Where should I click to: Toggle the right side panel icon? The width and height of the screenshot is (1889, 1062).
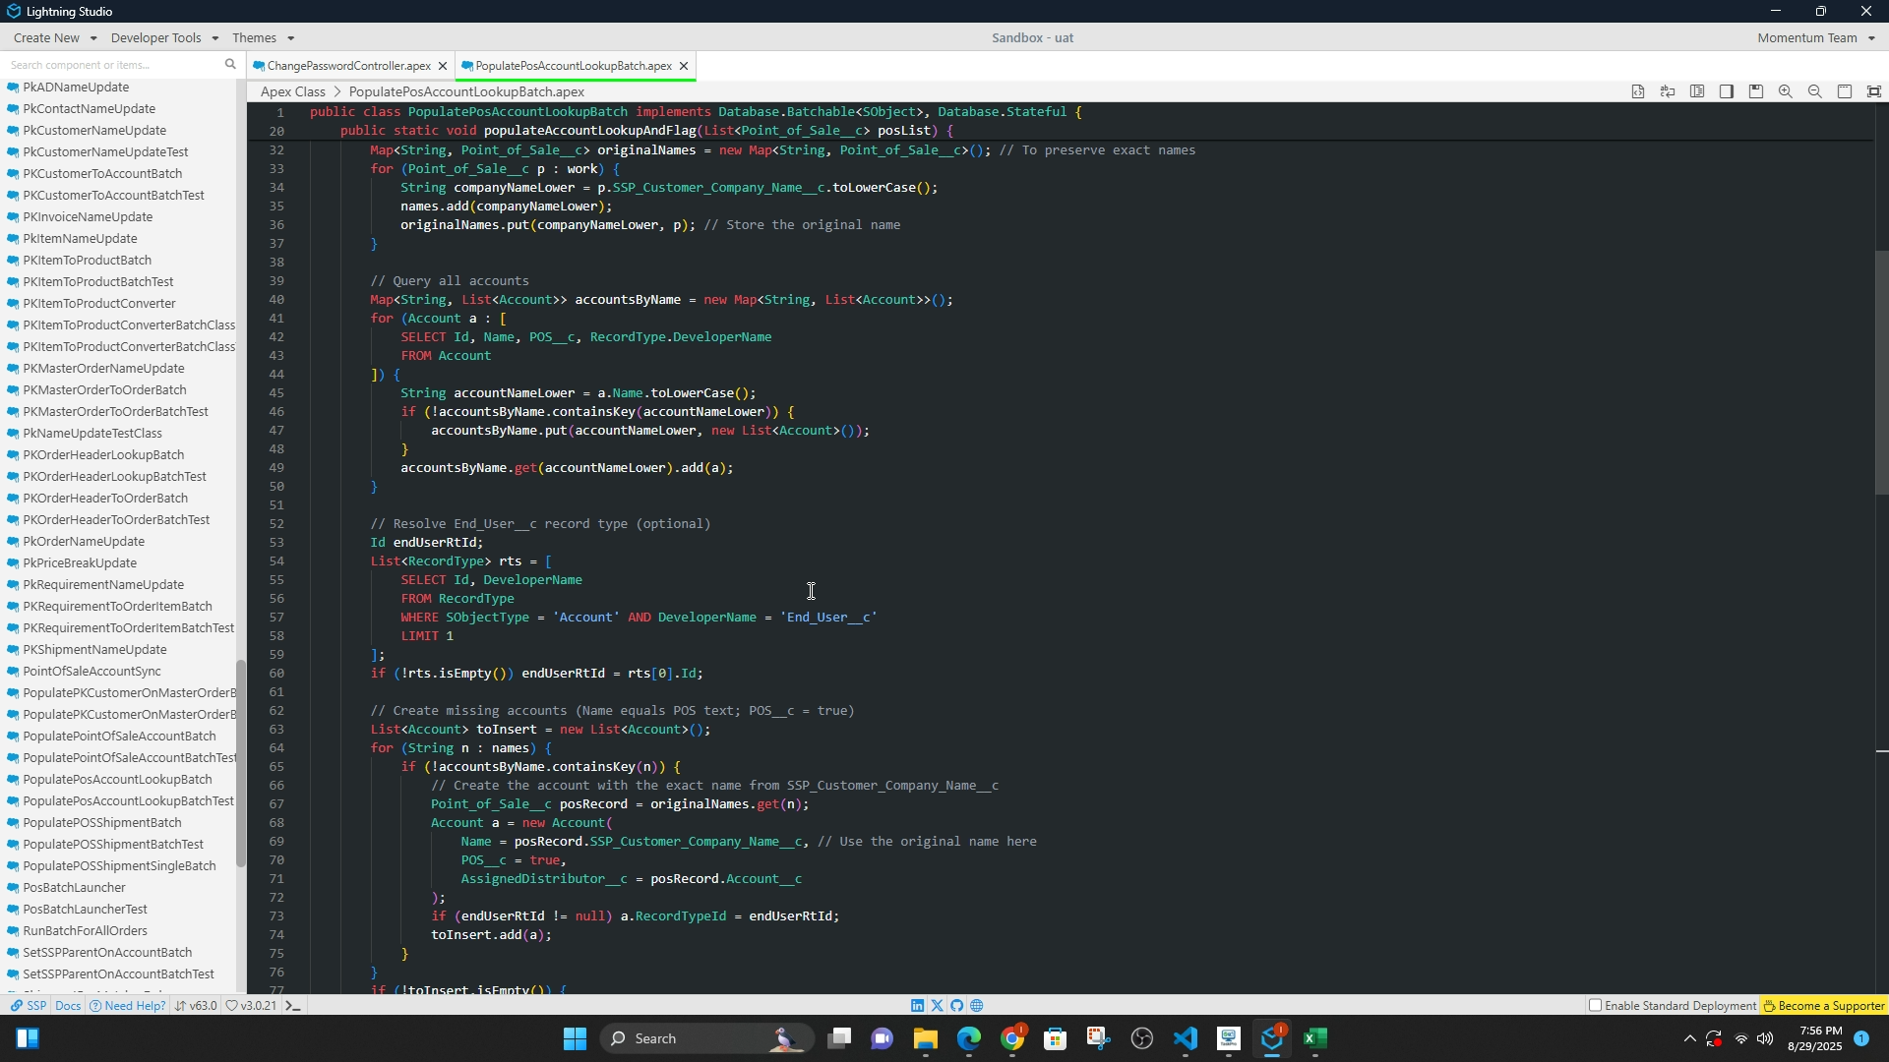pos(1727,91)
